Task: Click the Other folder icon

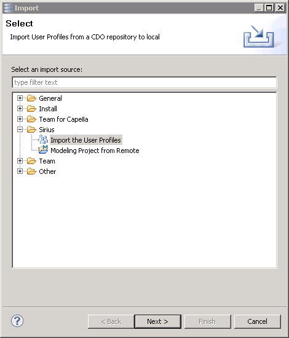Action: (x=31, y=171)
